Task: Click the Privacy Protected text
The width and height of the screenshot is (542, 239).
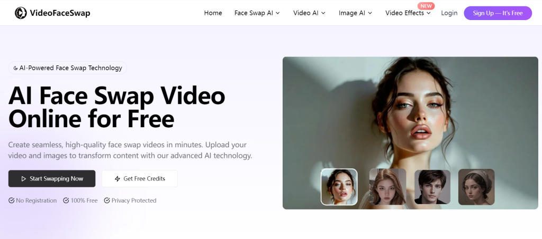Action: pos(134,200)
